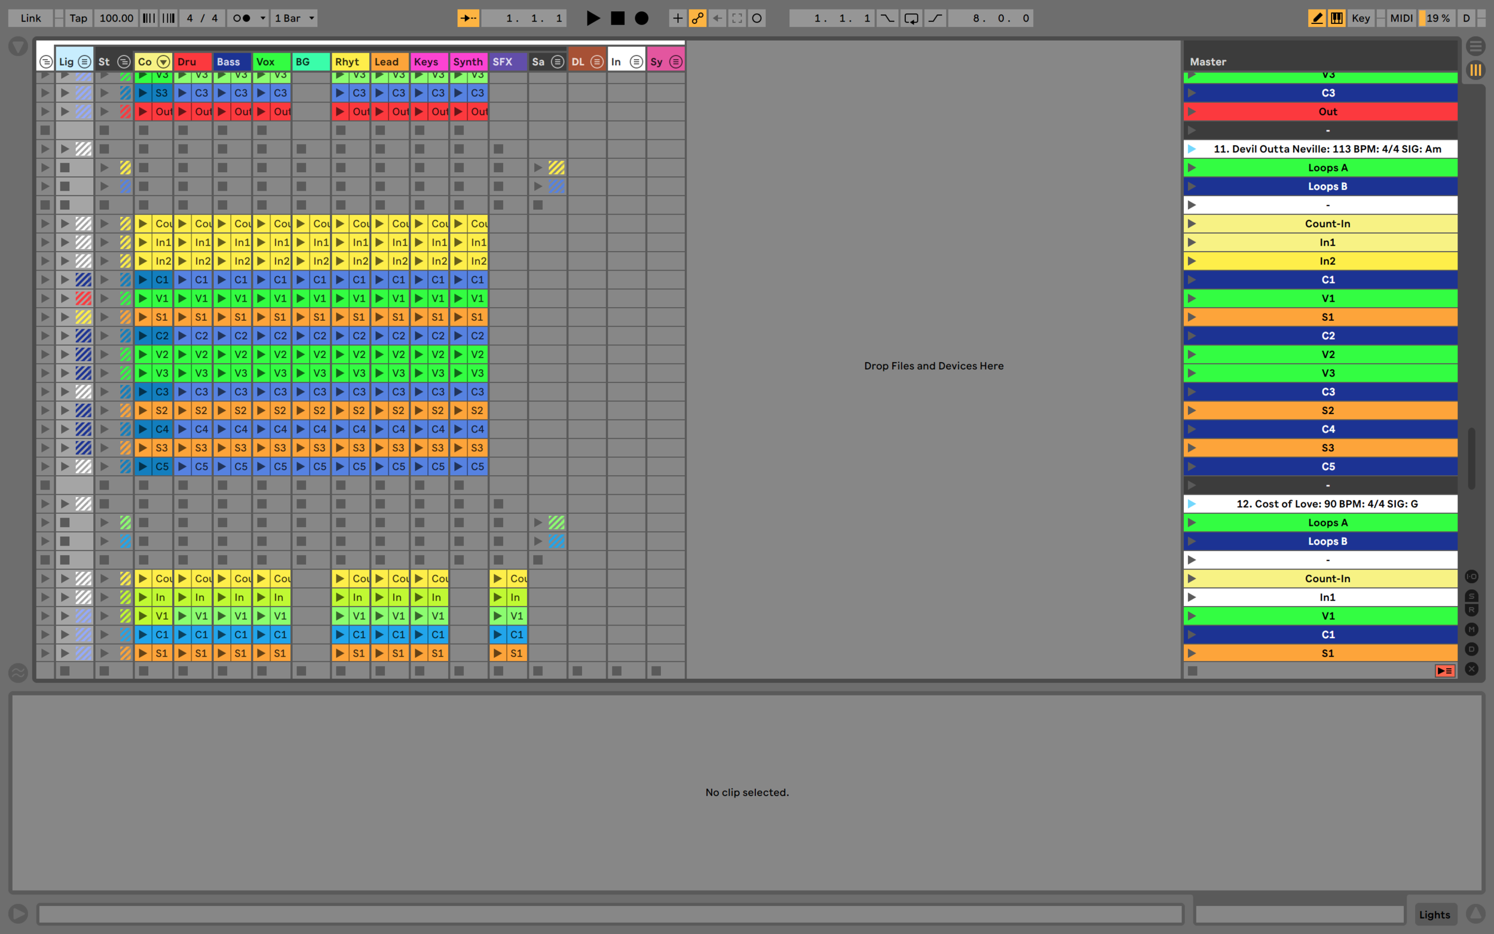Click the Re-enable Automation arrow icon
The width and height of the screenshot is (1494, 934).
click(x=717, y=18)
